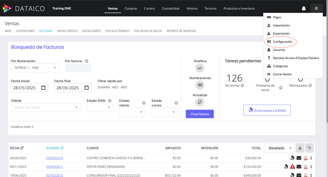
Task: Download the invoice list with the download icon
Action: pos(300,148)
